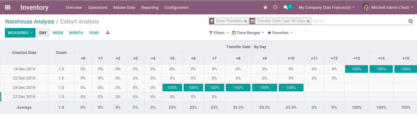Open the Time Ranges dropdown
This screenshot has height=116, width=417.
click(248, 33)
